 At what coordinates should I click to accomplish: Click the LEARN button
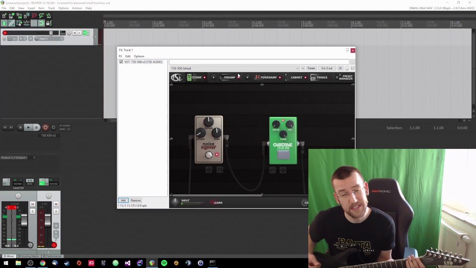pyautogui.click(x=216, y=203)
